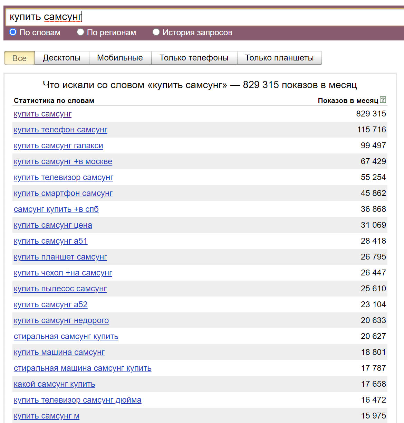The height and width of the screenshot is (423, 404).
Task: Click the 25 610 impressions value
Action: (x=373, y=289)
